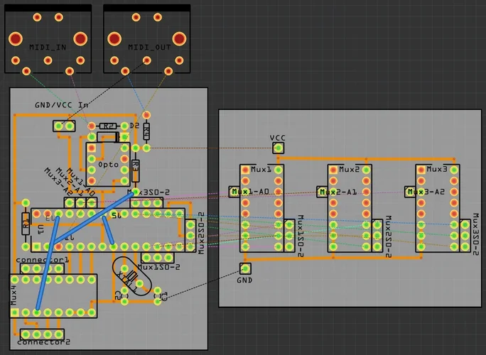Screen dimensions: 486x355
Task: Click the GND pad on right board
Action: 245,268
